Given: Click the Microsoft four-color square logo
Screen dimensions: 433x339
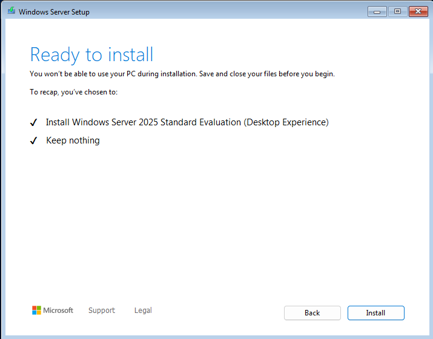Looking at the screenshot, I should tap(36, 311).
